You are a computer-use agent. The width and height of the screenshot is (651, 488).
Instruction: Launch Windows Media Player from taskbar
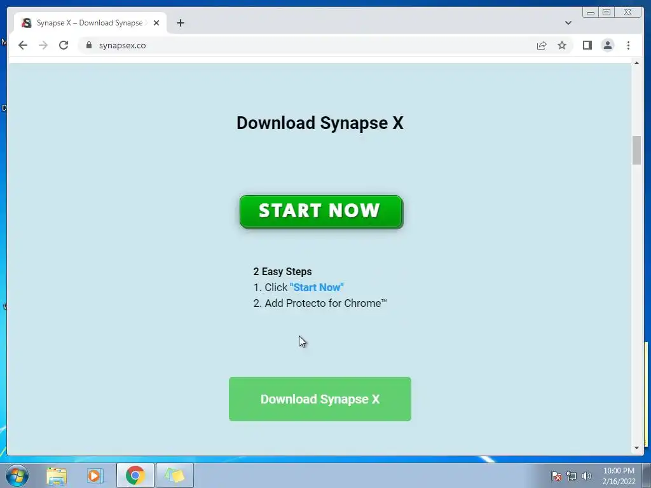(x=95, y=475)
